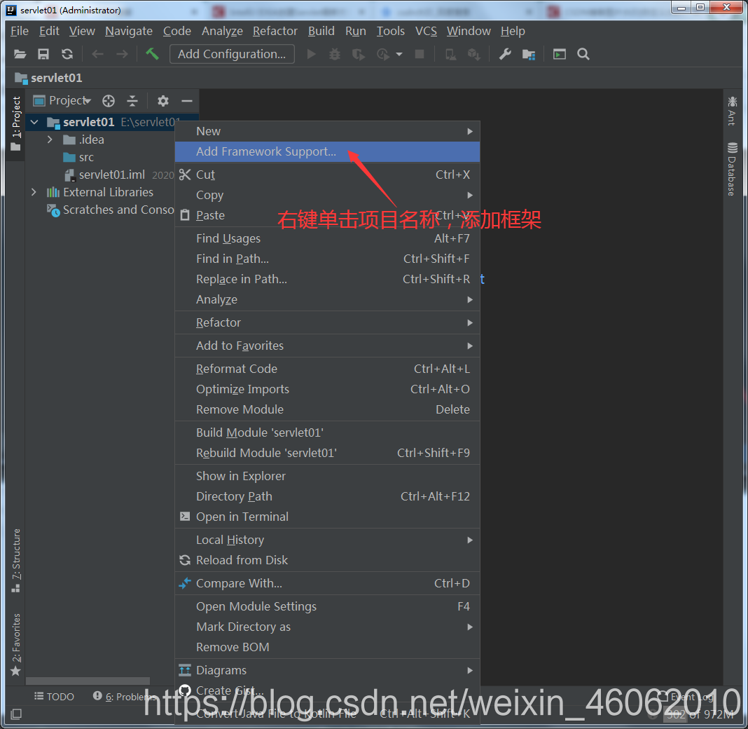Choose Rebuild Module 'servlet01'

point(327,453)
